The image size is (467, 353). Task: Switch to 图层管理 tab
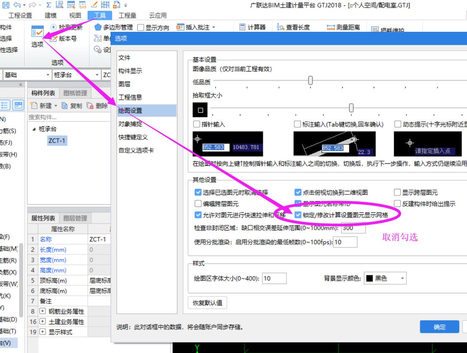[76, 218]
